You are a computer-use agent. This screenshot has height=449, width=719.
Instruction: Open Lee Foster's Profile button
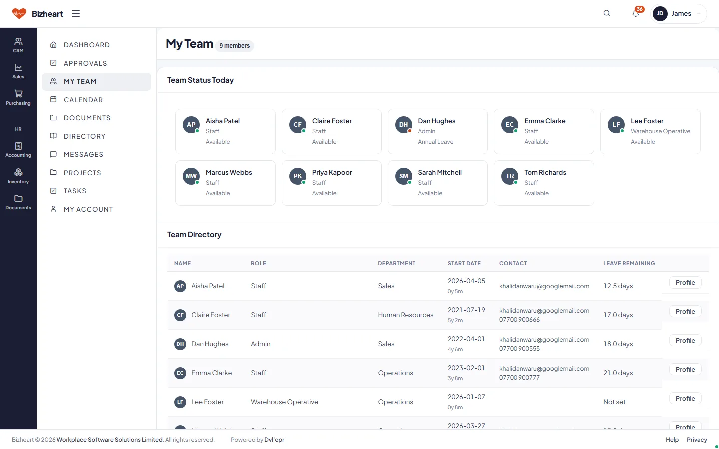(685, 398)
